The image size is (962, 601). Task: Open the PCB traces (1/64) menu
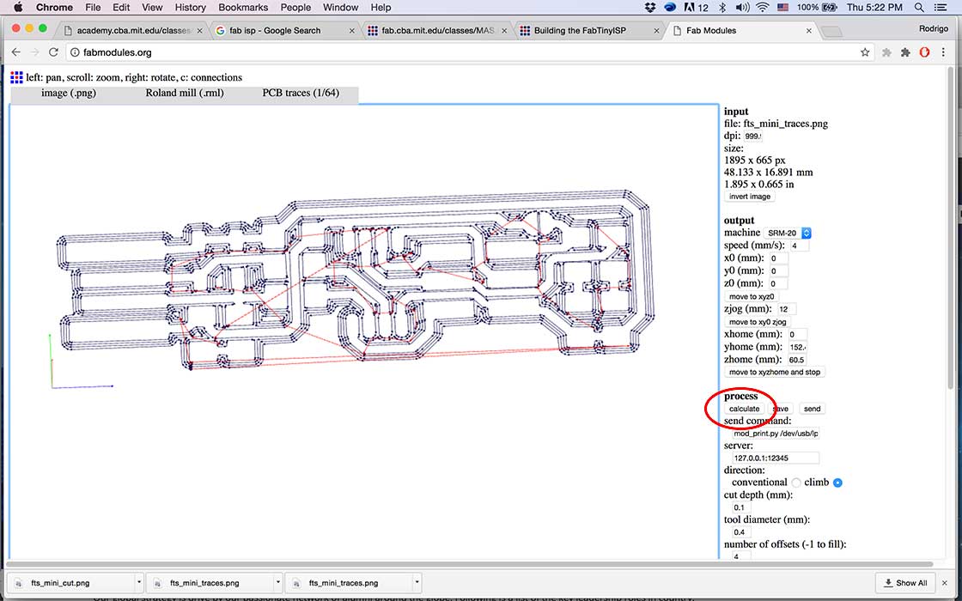(x=301, y=94)
